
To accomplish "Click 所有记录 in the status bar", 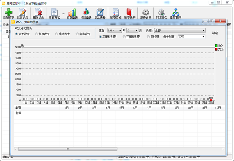I will pos(8,157).
